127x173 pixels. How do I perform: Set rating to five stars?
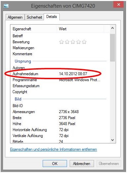tap(84, 42)
